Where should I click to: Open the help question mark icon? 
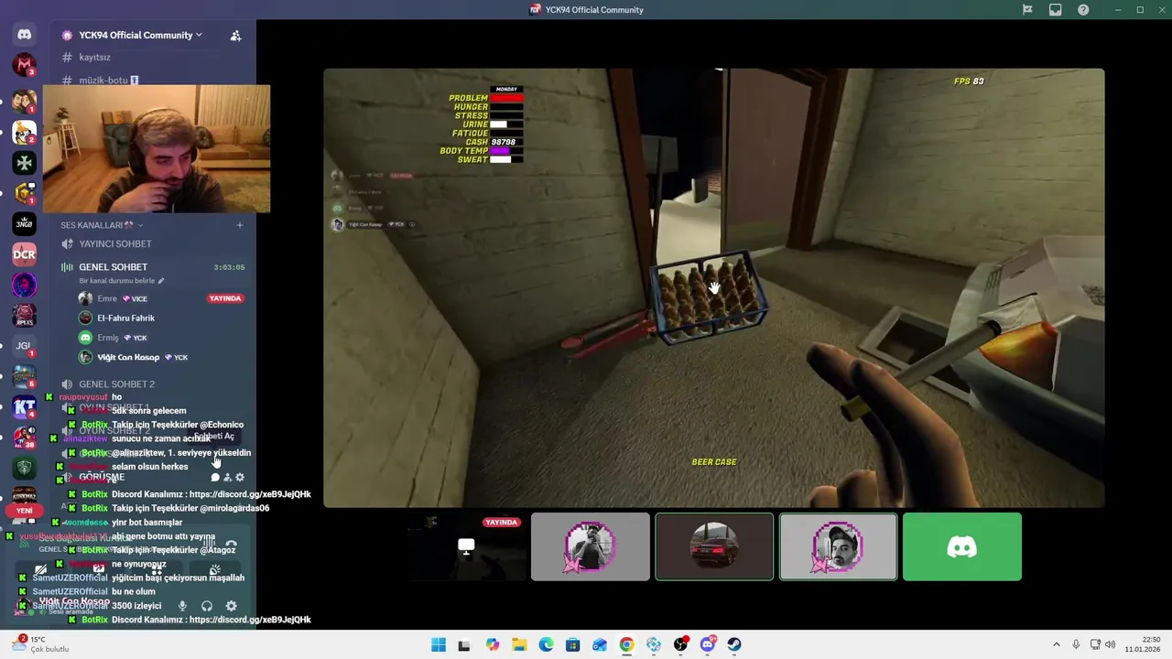pos(1083,10)
